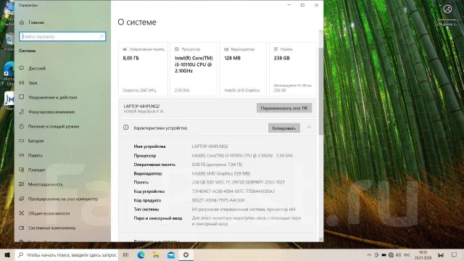The image size is (464, 261).
Task: Select Планшет in the sidebar
Action: tap(37, 170)
